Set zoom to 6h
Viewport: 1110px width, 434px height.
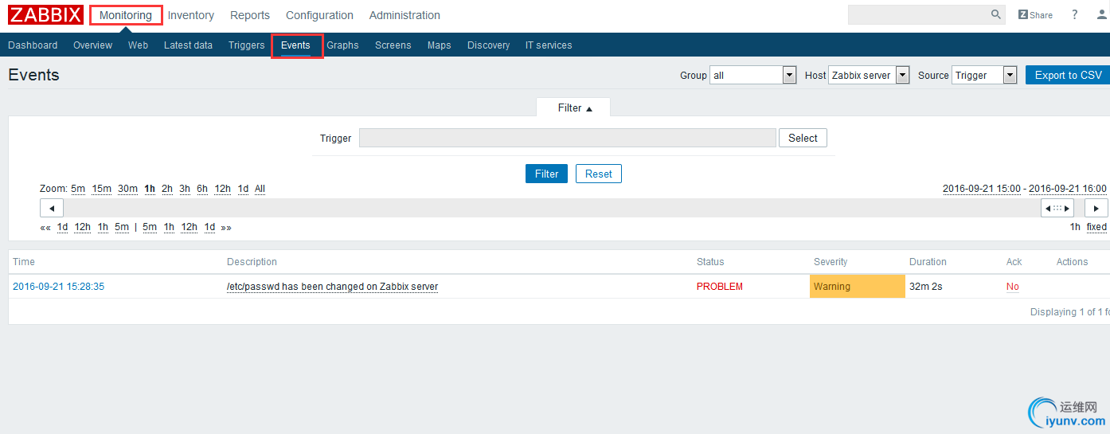[x=202, y=189]
